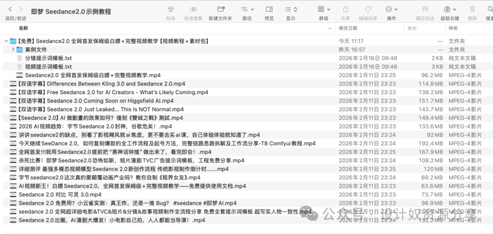The width and height of the screenshot is (493, 234).
Task: Open the 超级右键 menu
Action: tap(450, 9)
